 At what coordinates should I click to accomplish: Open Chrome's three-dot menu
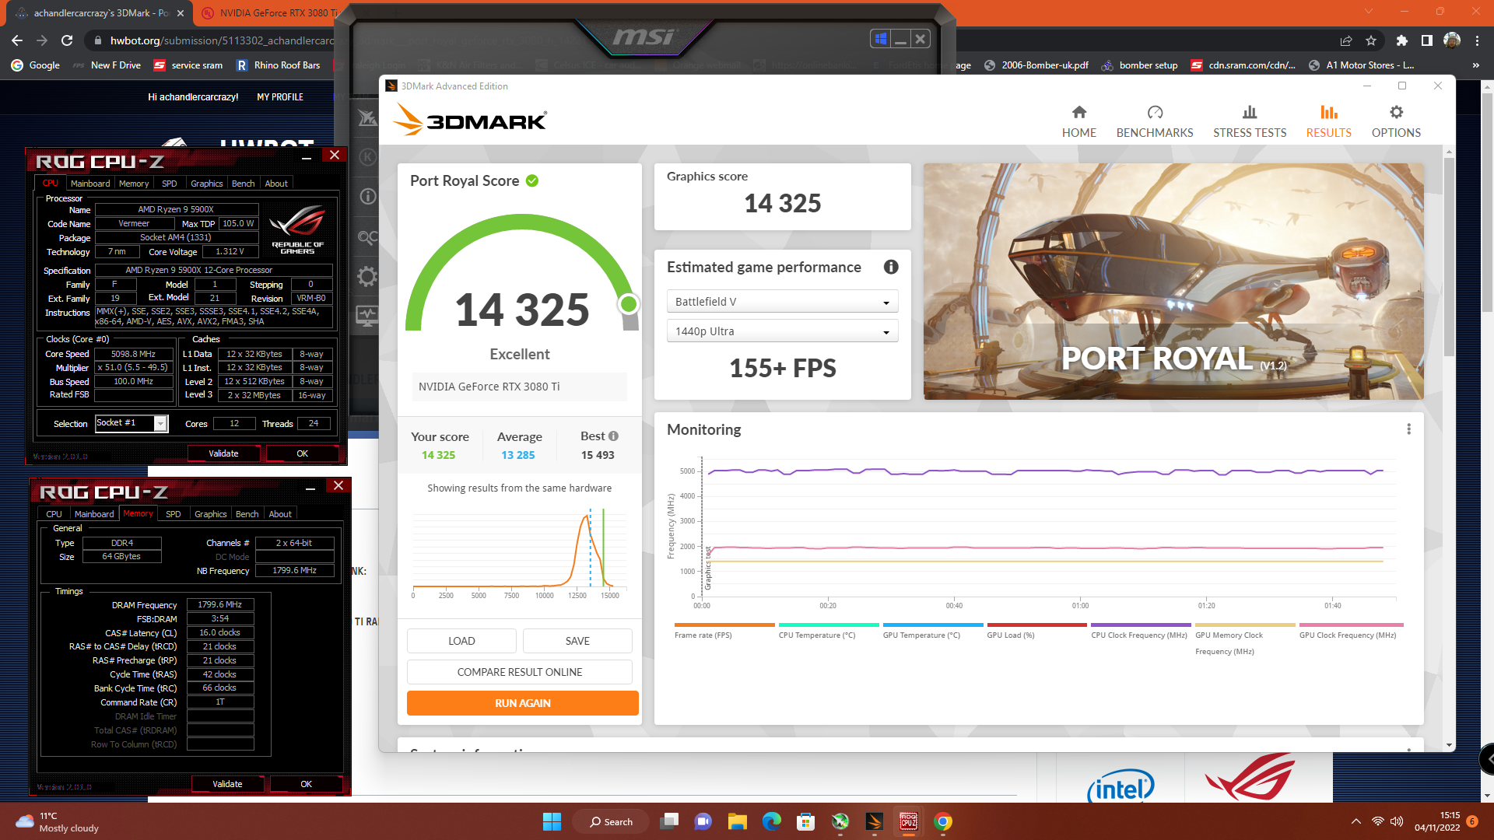(1477, 40)
